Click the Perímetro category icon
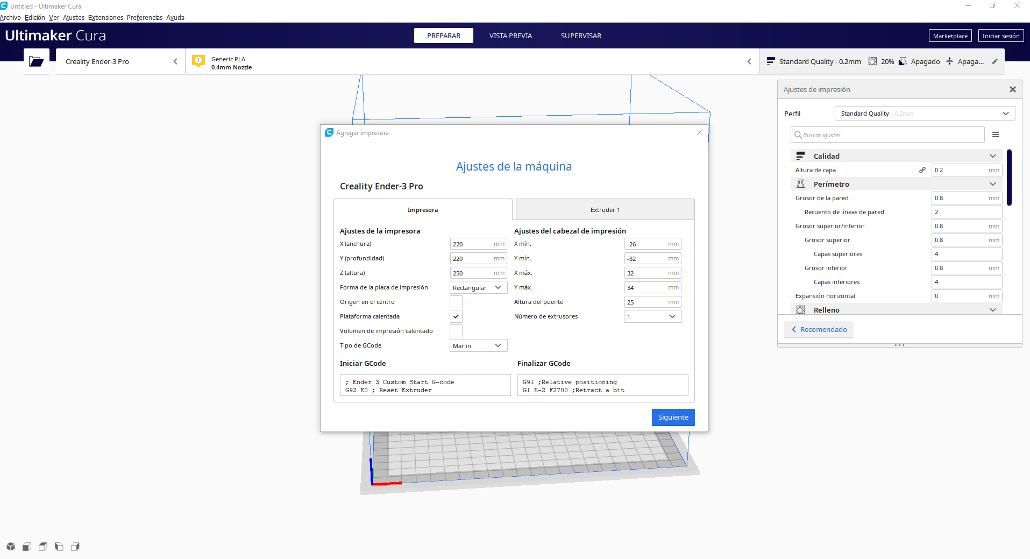 (800, 184)
